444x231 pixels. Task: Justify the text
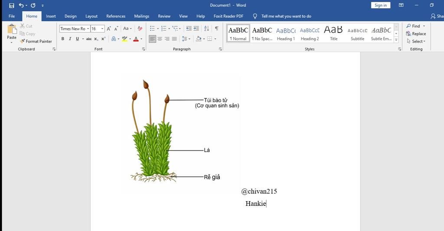point(174,39)
